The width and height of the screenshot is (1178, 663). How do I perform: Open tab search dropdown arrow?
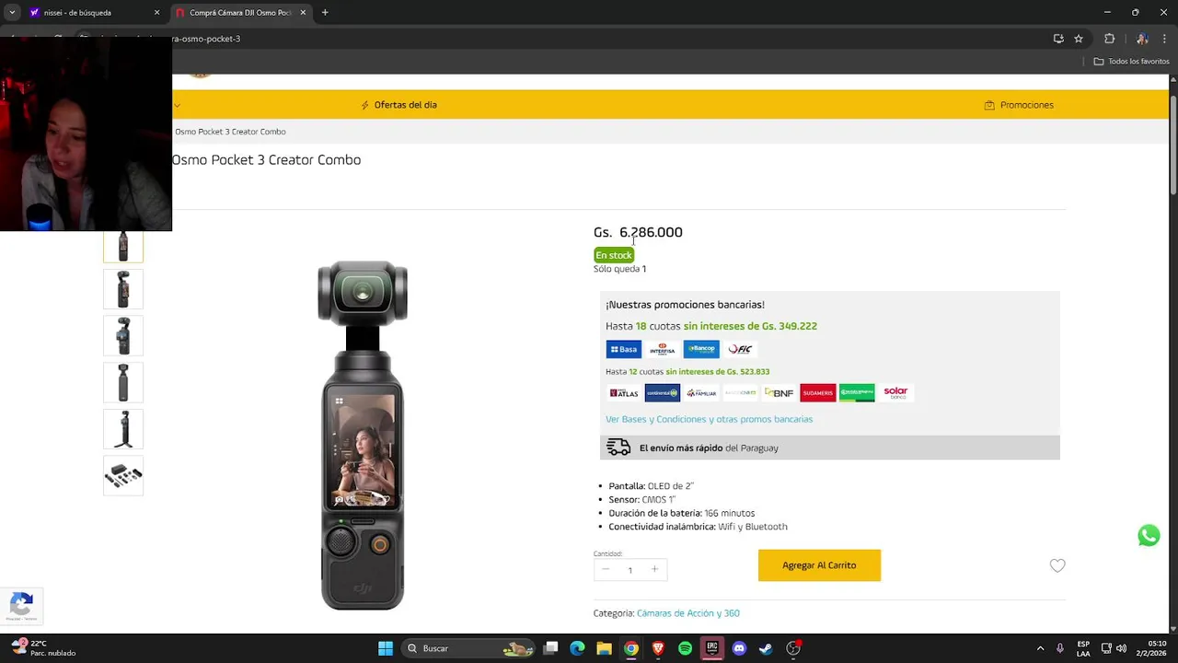click(12, 13)
